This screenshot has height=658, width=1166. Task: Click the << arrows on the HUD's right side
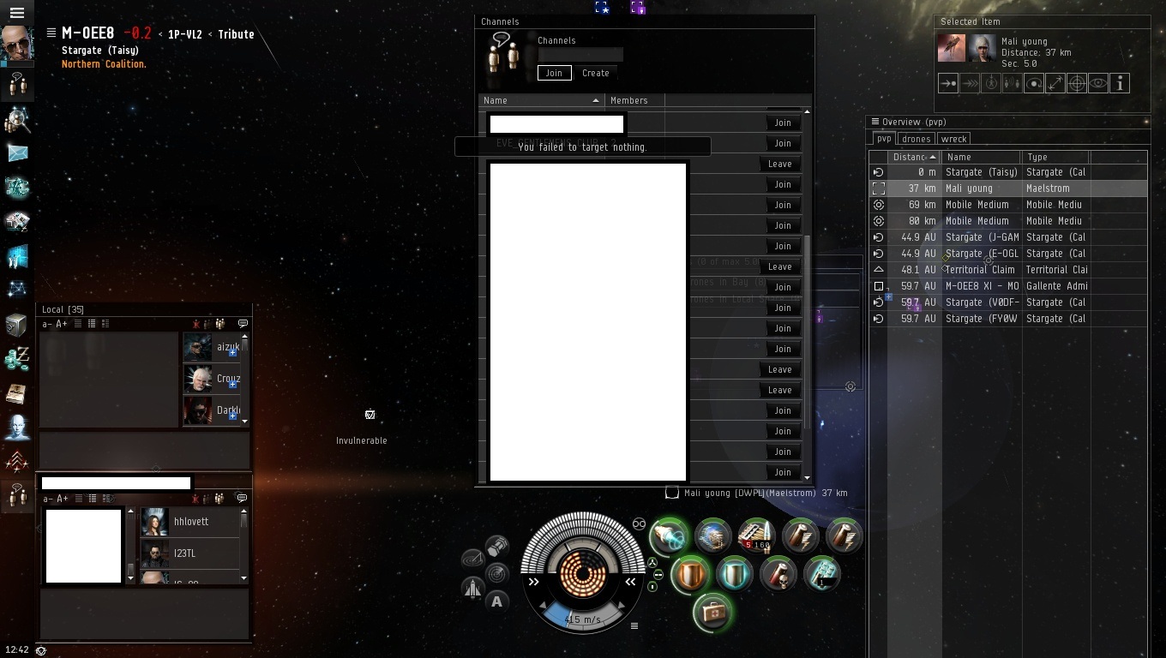[630, 582]
